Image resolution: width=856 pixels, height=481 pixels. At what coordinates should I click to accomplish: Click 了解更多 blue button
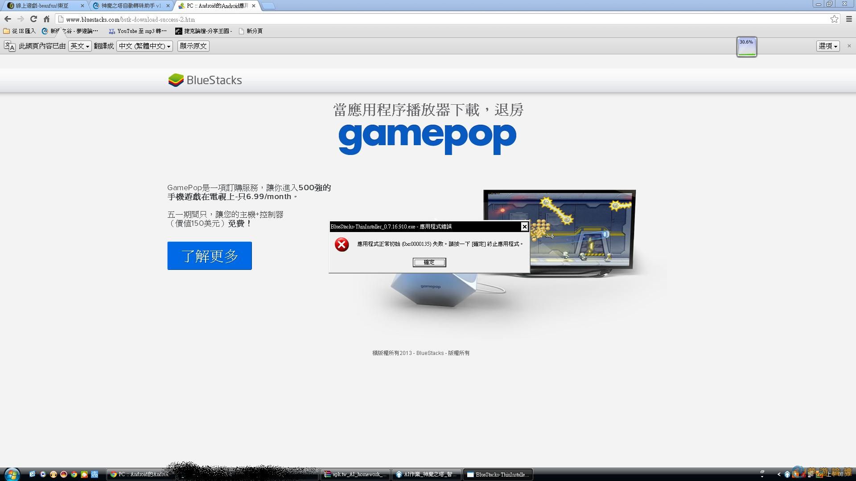[210, 256]
